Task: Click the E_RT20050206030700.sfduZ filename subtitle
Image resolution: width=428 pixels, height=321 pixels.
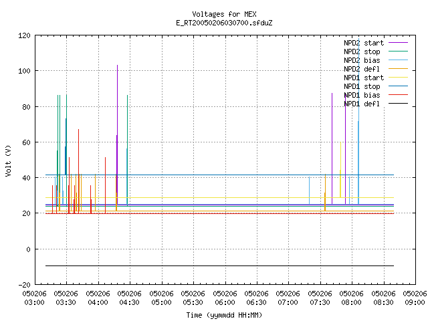Action: [x=224, y=23]
